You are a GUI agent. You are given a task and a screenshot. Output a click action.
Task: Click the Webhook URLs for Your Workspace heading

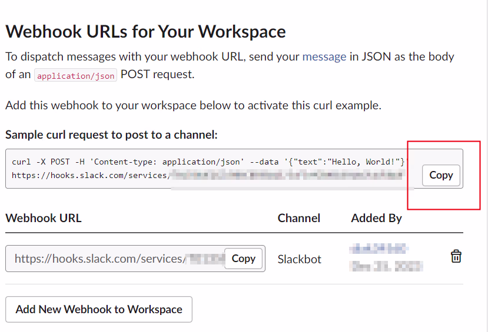145,32
